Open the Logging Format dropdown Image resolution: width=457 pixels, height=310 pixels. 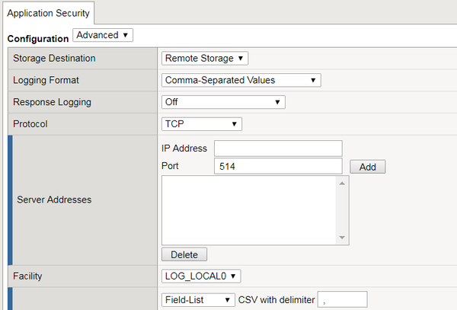coord(241,80)
